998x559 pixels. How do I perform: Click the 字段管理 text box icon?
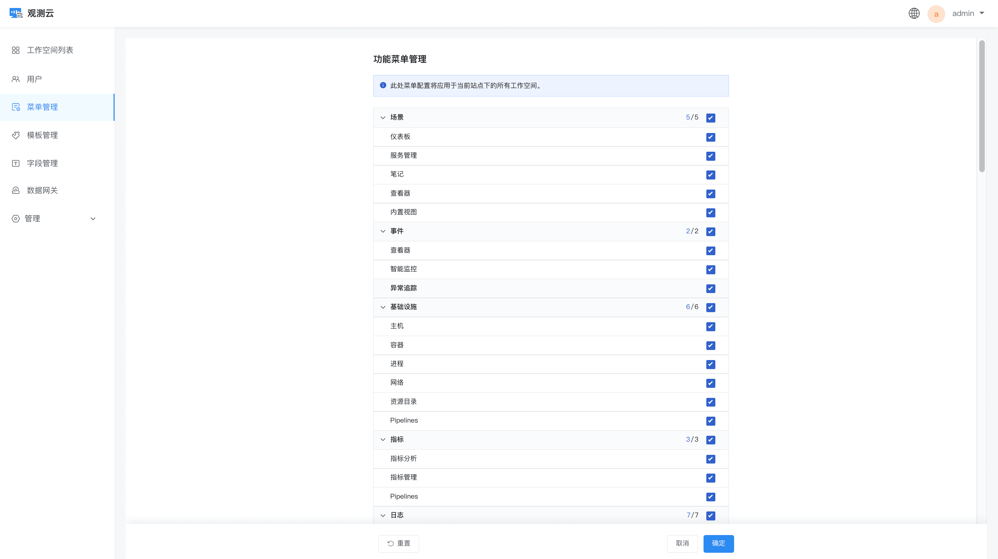coord(16,164)
